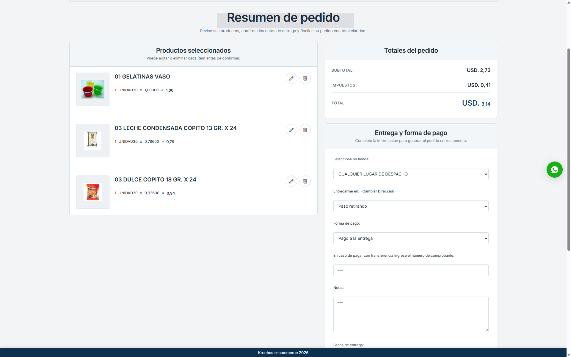
Task: Edit the 03 DULCE COPITO item
Action: [291, 181]
